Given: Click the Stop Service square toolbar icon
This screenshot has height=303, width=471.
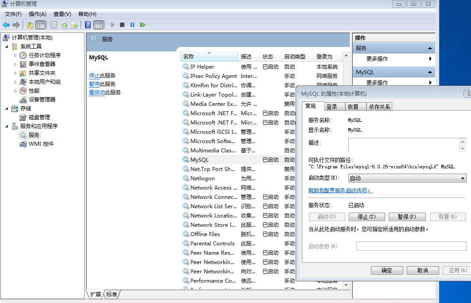Looking at the screenshot, I should [x=122, y=25].
